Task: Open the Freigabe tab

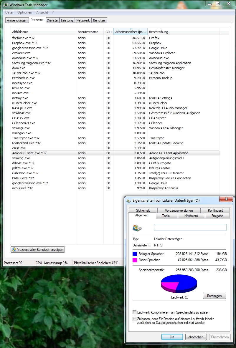Action: pos(217,216)
